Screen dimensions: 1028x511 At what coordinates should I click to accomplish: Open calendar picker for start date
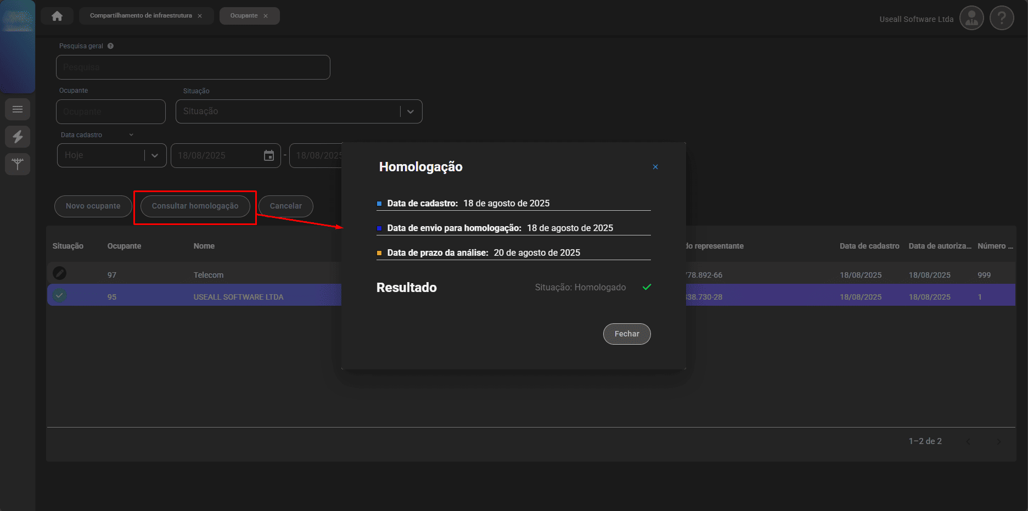point(269,156)
